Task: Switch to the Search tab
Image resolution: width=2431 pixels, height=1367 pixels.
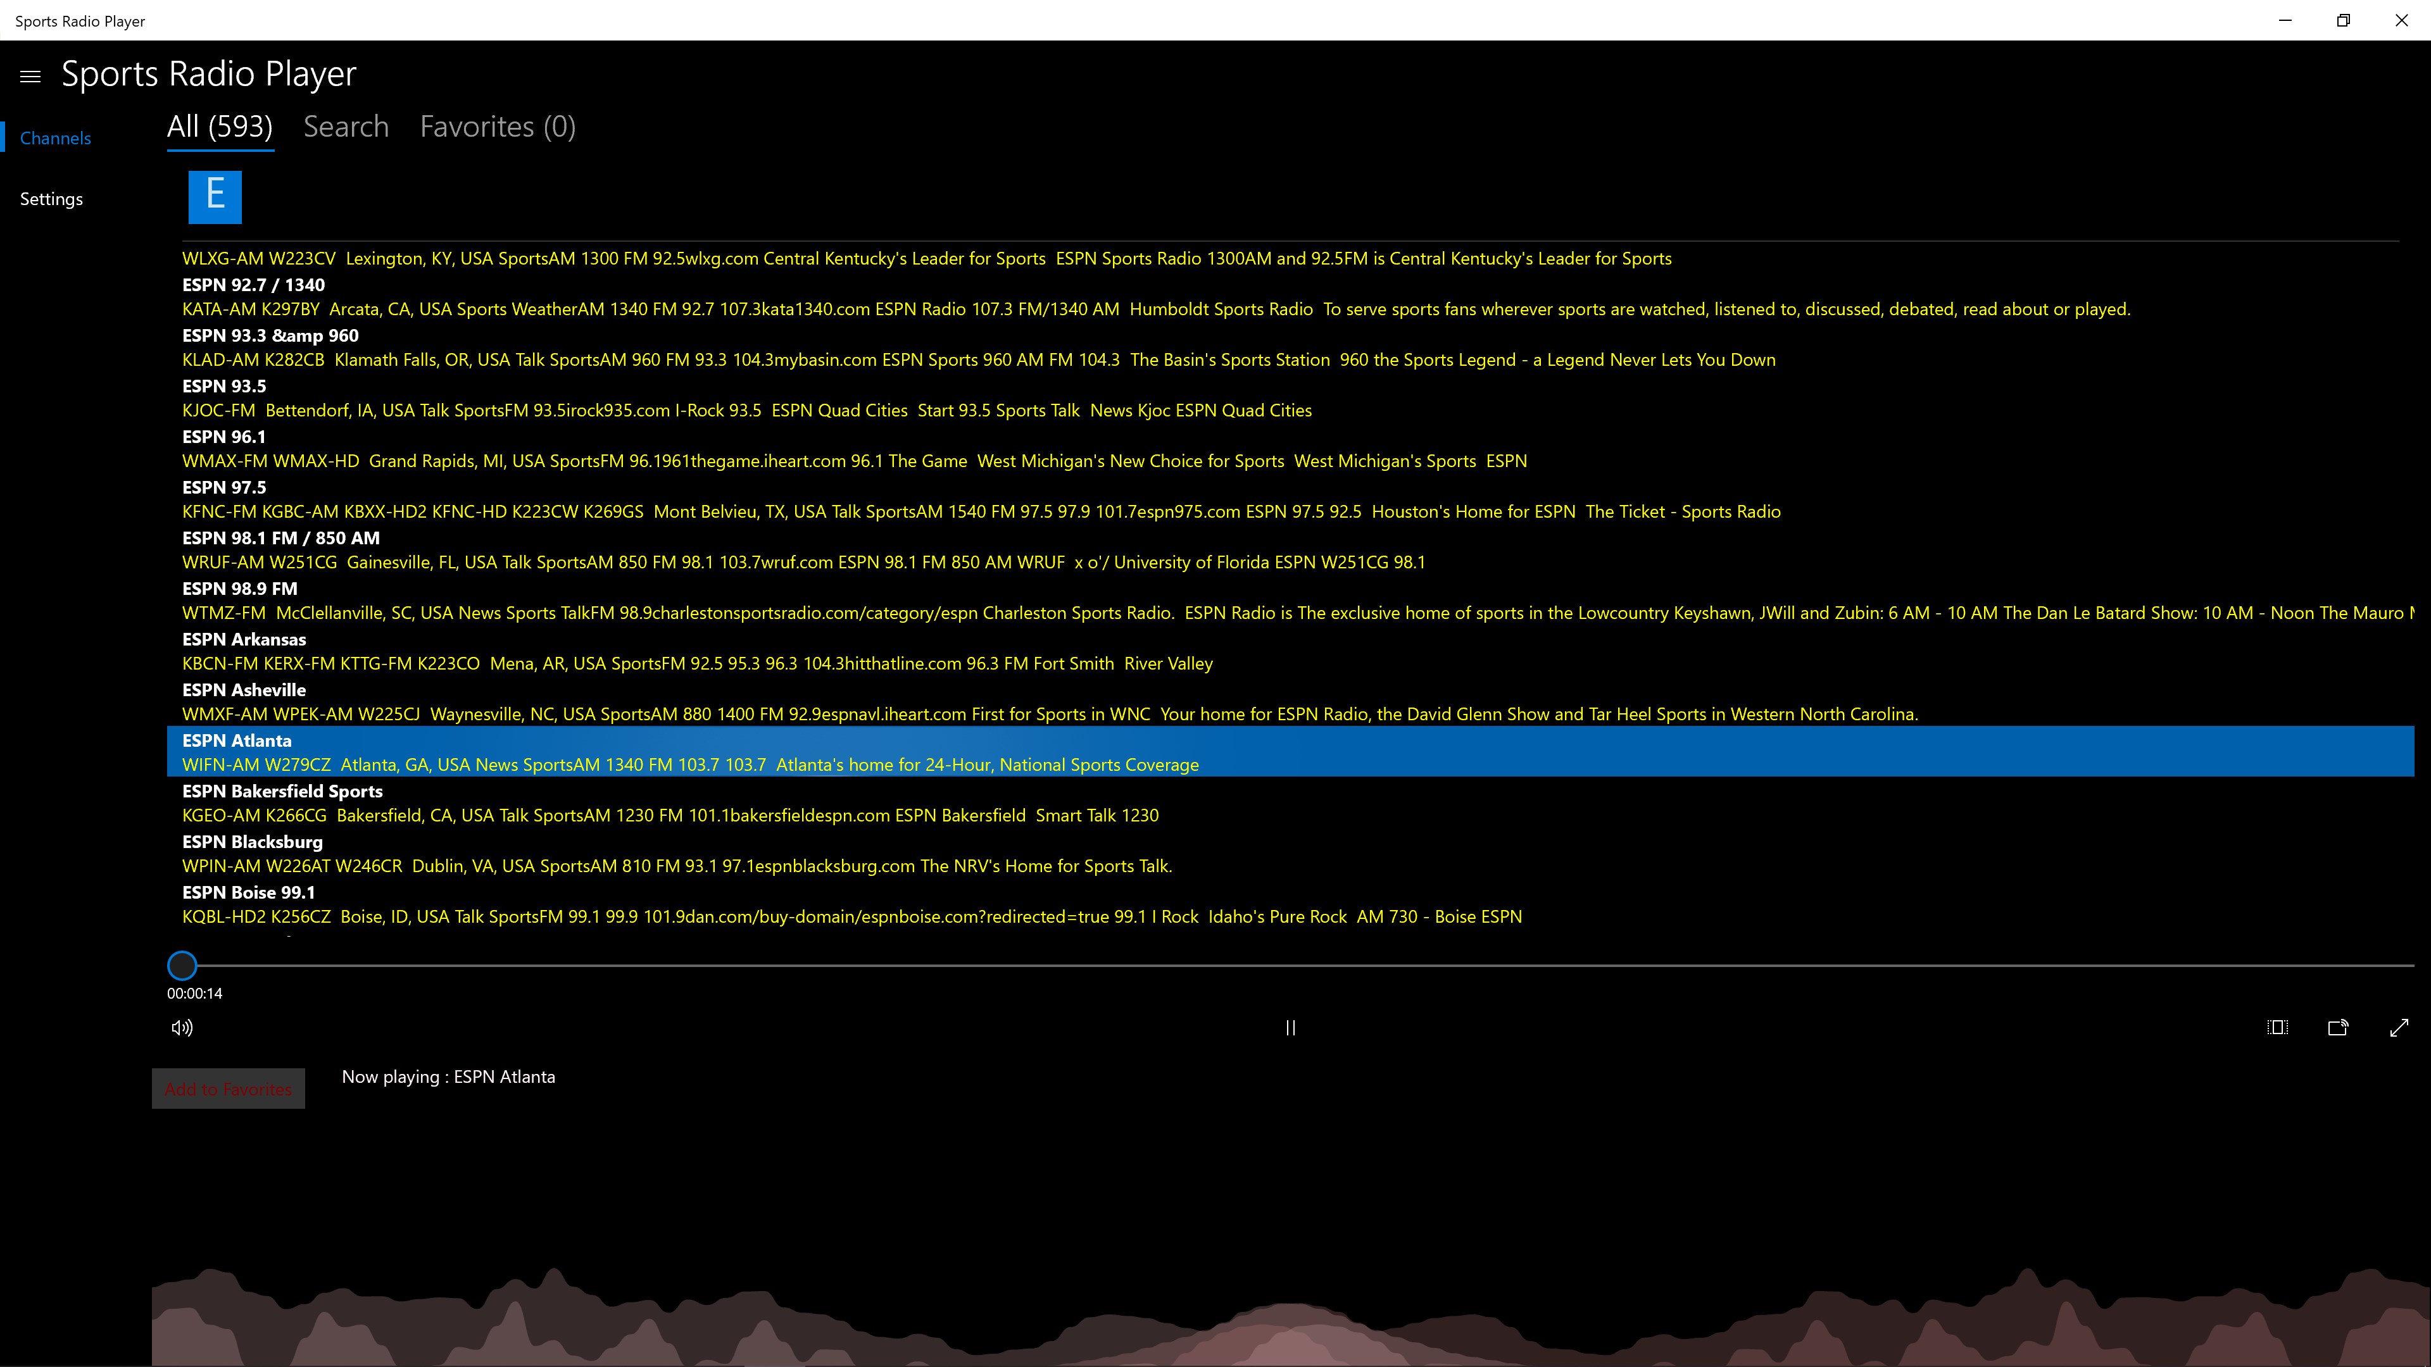Action: 346,127
